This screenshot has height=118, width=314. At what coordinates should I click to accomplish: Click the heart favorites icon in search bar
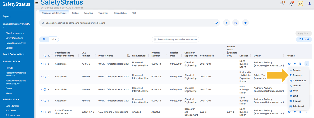click(x=216, y=23)
